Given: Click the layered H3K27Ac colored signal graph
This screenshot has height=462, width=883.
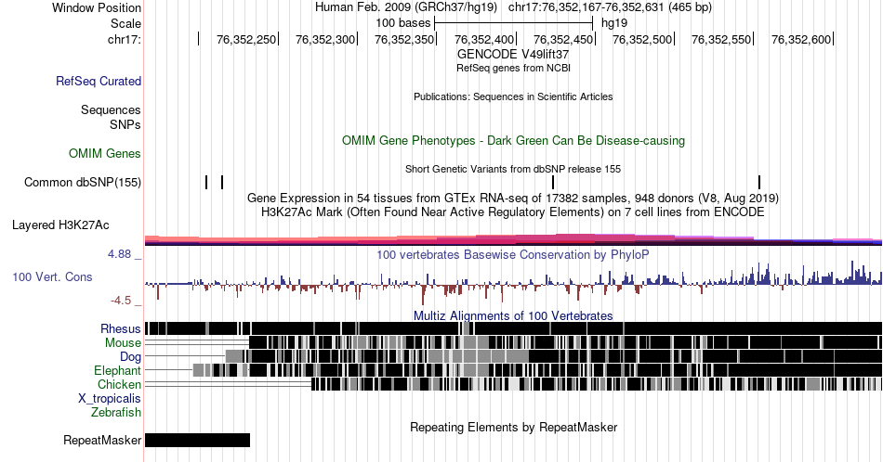Looking at the screenshot, I should click(513, 240).
